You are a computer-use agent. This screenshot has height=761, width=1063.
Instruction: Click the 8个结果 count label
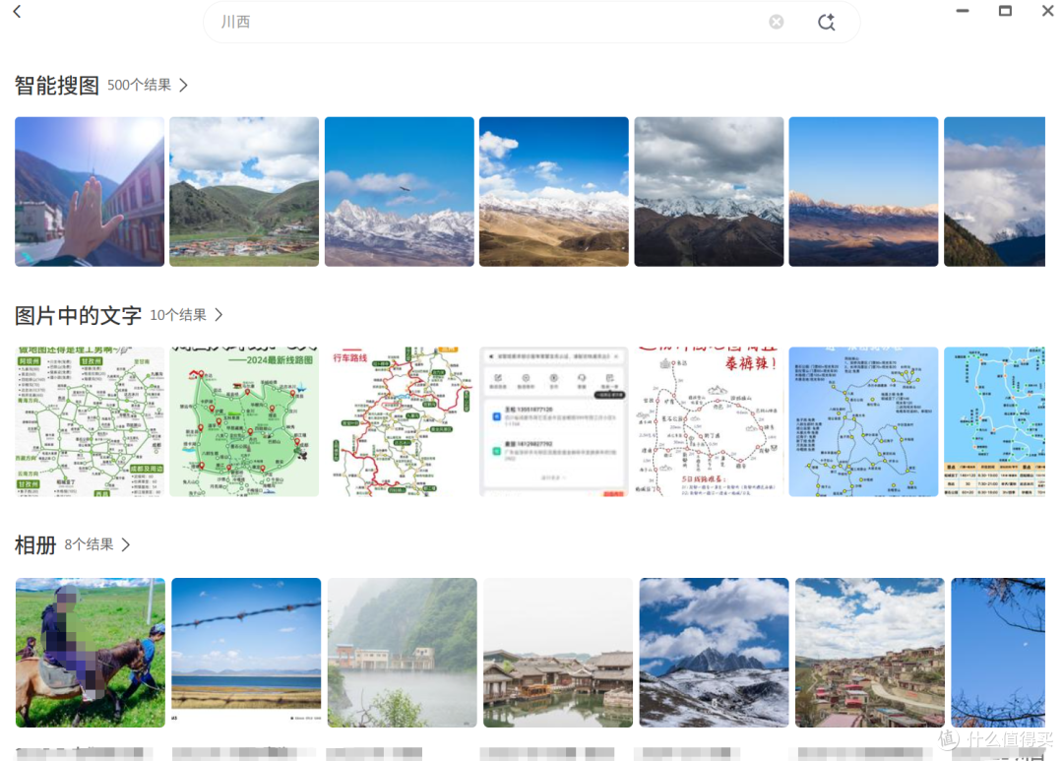[89, 544]
